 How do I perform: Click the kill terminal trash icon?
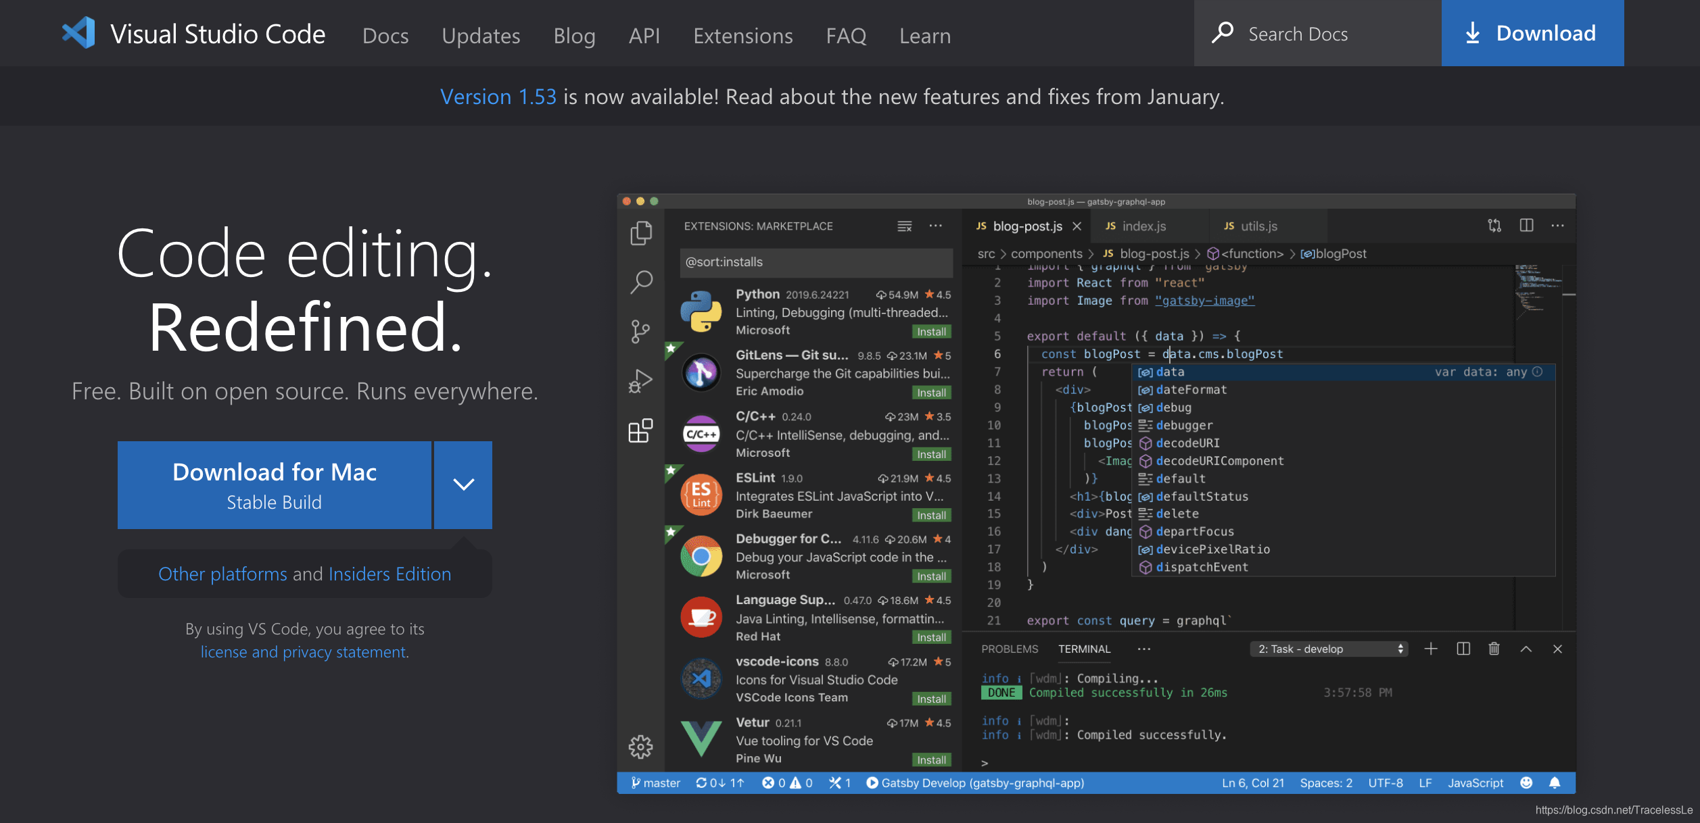(1494, 649)
